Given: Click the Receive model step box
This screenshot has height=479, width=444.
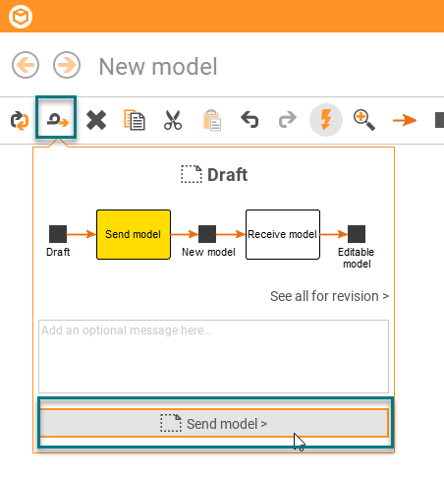Looking at the screenshot, I should [x=283, y=234].
